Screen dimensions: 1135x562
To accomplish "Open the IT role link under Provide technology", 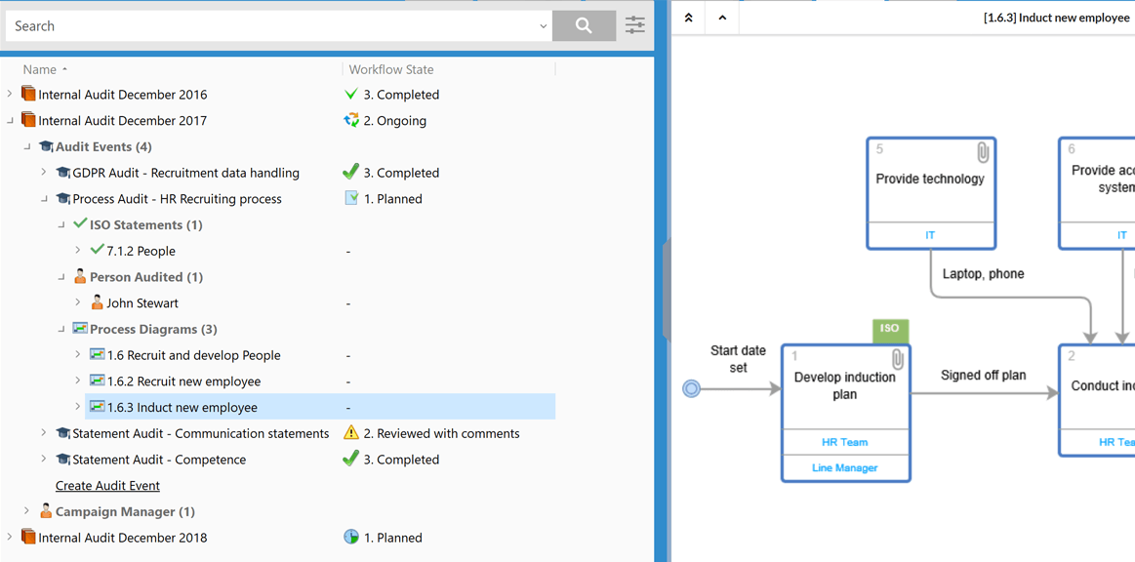I will point(930,235).
